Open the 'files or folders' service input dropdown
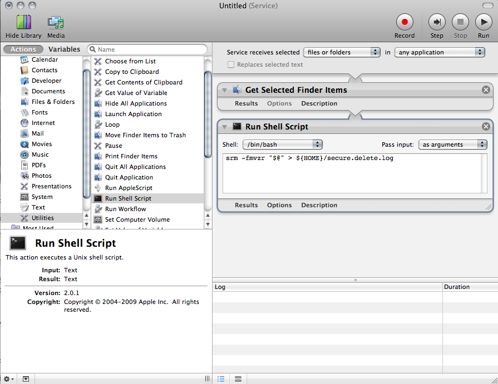The image size is (498, 384). [x=342, y=52]
